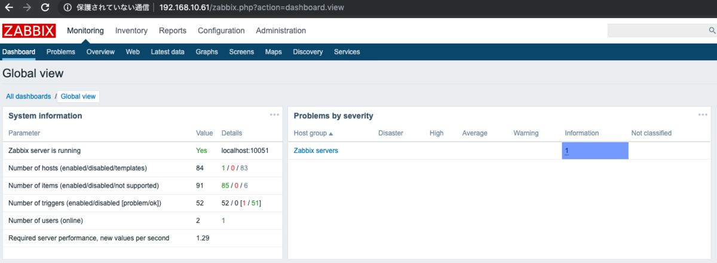This screenshot has width=717, height=263.
Task: Click triggers details 52 / 0 [1 / 51]
Action: 241,203
